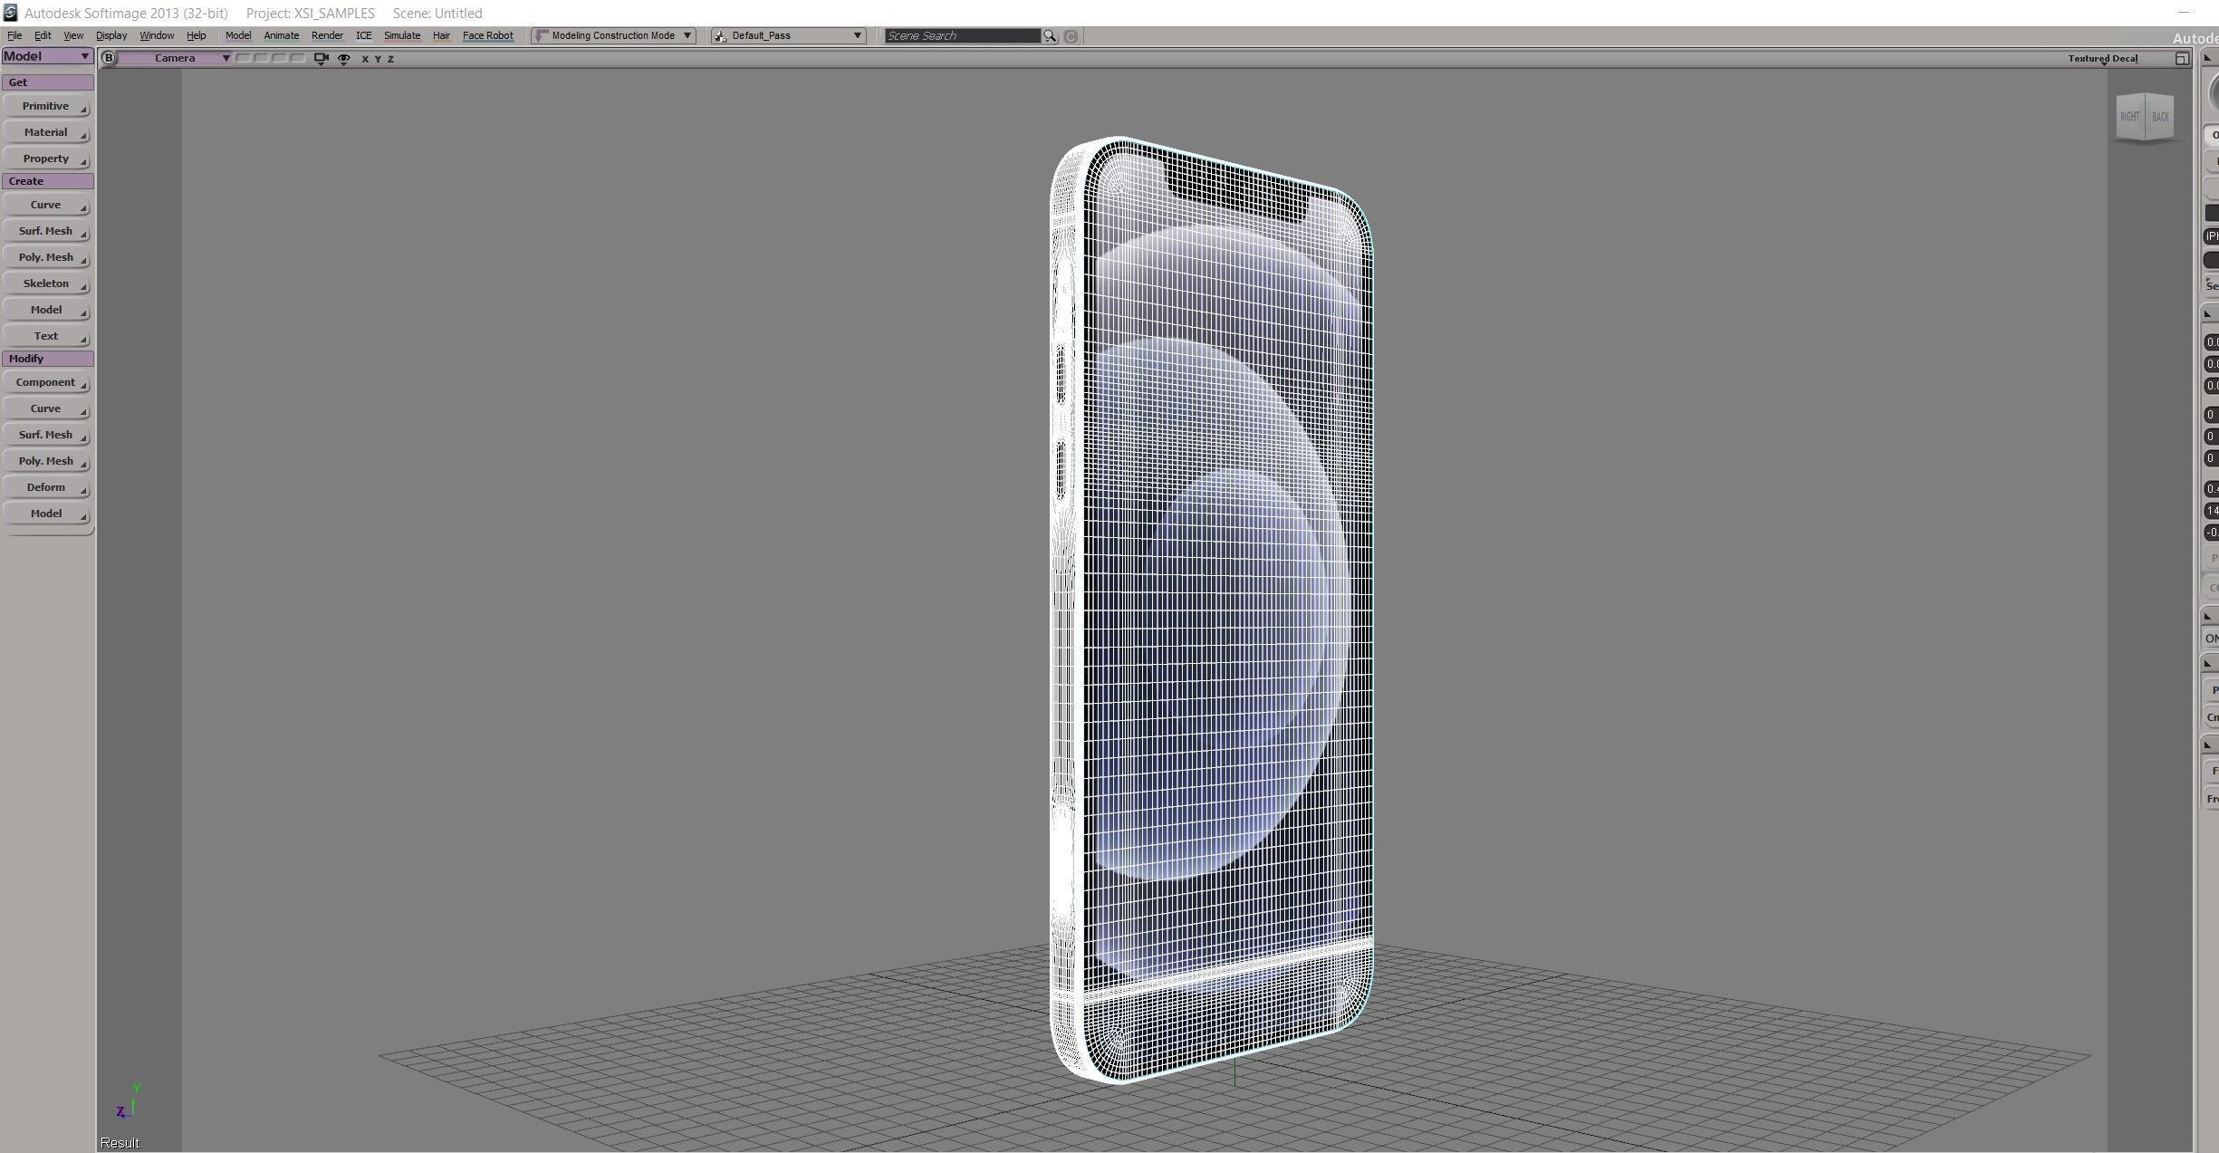Click the first memo camera box
This screenshot has width=2219, height=1153.
[x=243, y=58]
